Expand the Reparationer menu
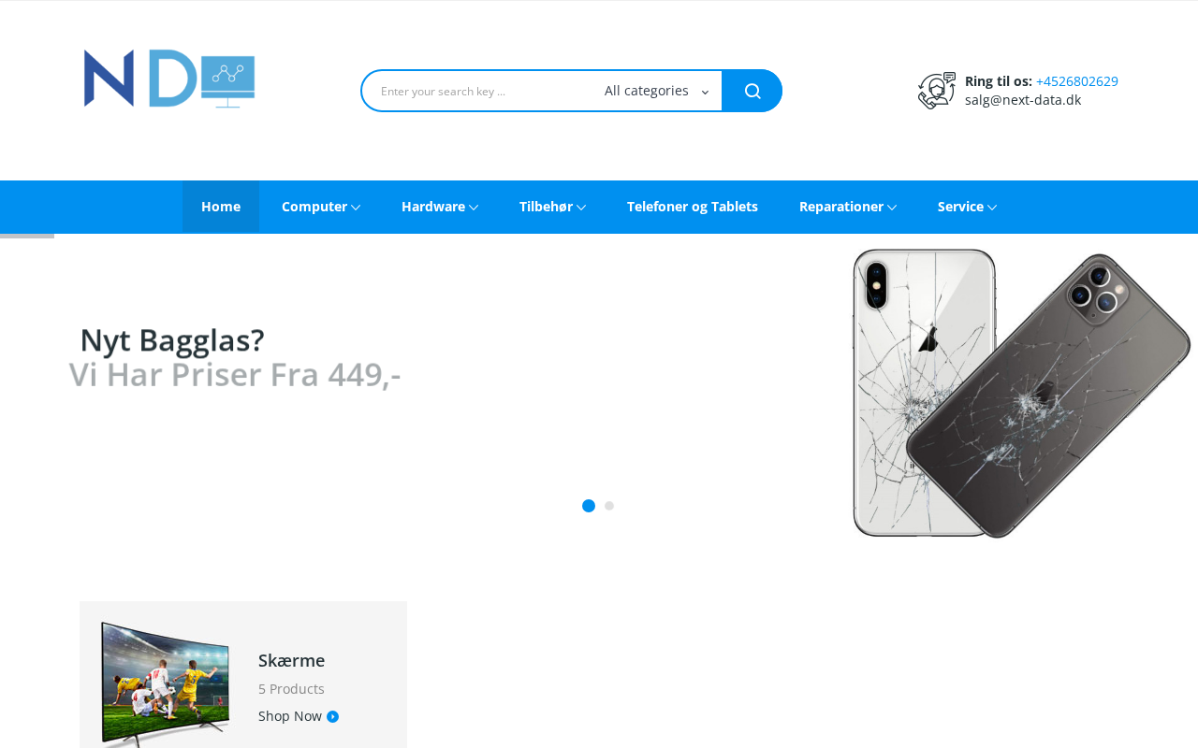 pos(848,207)
